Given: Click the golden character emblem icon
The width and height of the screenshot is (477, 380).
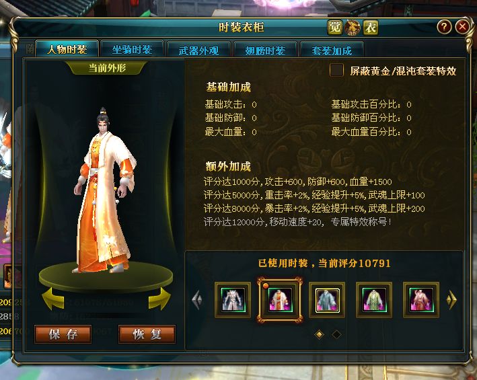Looking at the screenshot, I should pyautogui.click(x=353, y=28).
